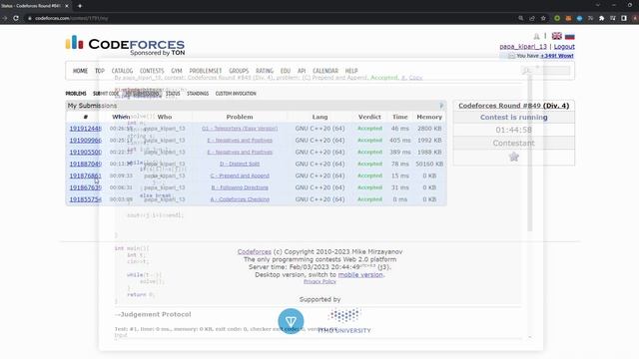Switch to the STANDINGS contest tab
The height and width of the screenshot is (359, 639).
pos(198,94)
